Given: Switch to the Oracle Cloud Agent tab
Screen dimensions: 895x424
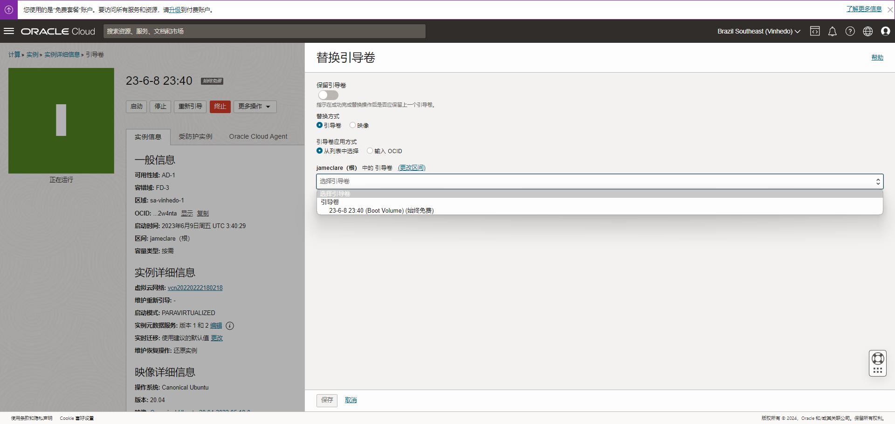Looking at the screenshot, I should [258, 137].
